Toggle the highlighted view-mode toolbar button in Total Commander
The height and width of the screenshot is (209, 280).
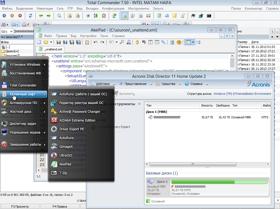[124, 16]
